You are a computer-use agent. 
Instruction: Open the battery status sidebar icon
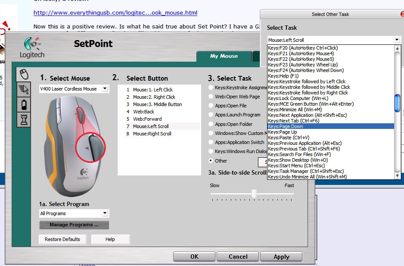pyautogui.click(x=24, y=105)
